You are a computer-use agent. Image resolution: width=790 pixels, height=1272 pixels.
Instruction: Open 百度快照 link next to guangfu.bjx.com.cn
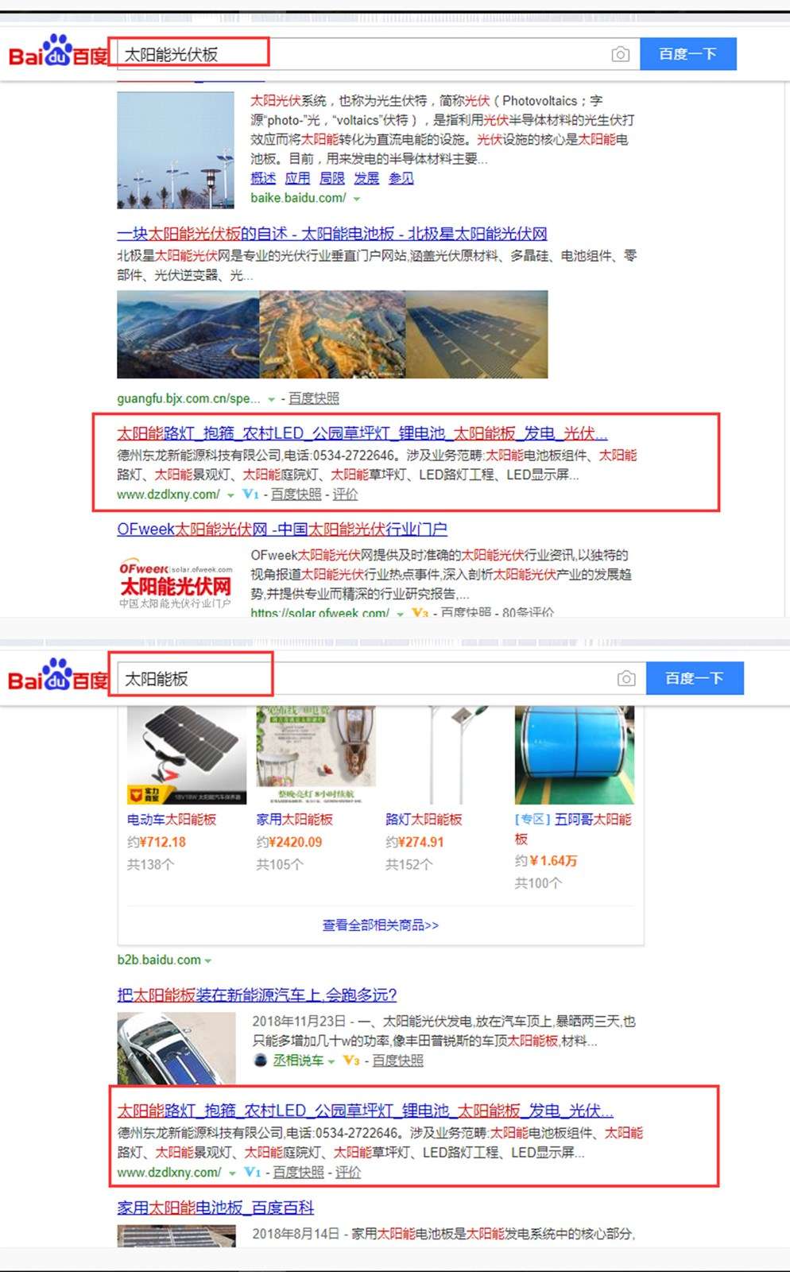pos(314,398)
